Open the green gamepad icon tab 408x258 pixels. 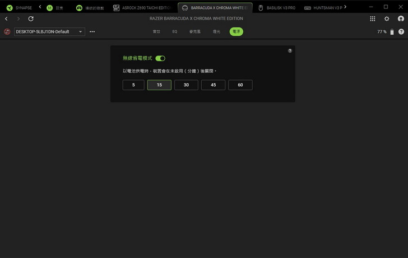coord(90,8)
